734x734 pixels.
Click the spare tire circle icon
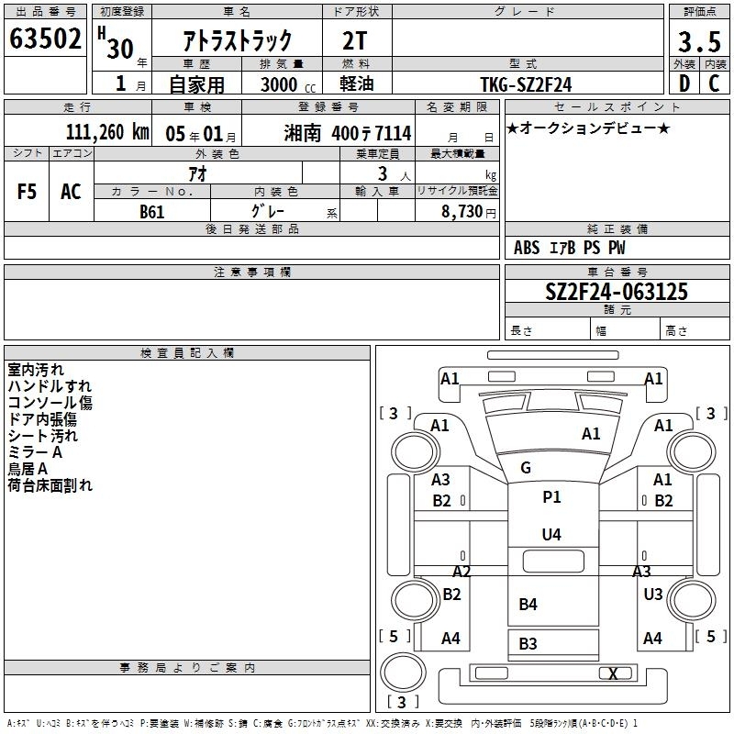click(398, 671)
